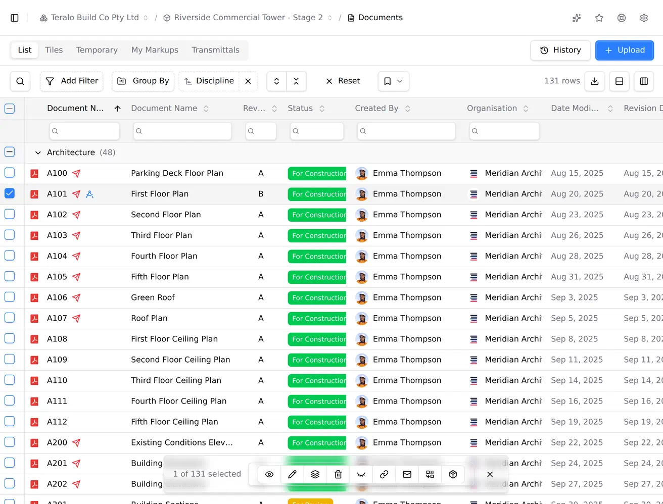Star this page as favorite
The image size is (663, 504).
tap(599, 18)
